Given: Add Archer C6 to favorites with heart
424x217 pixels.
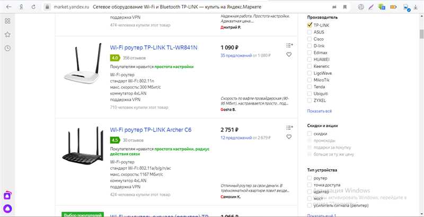Looking at the screenshot, I should click(x=289, y=137).
